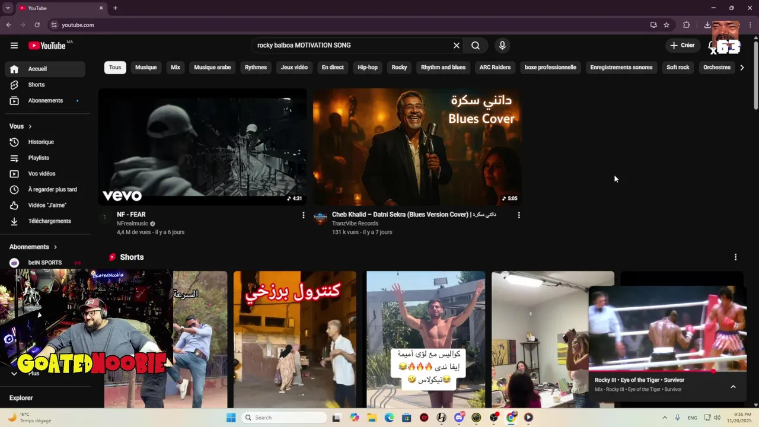Screen dimensions: 759x427
Task: Select the Orchestres filter chip
Action: click(x=717, y=68)
